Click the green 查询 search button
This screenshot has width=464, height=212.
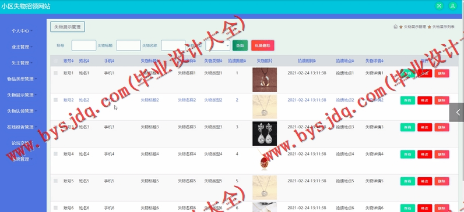[x=240, y=46]
